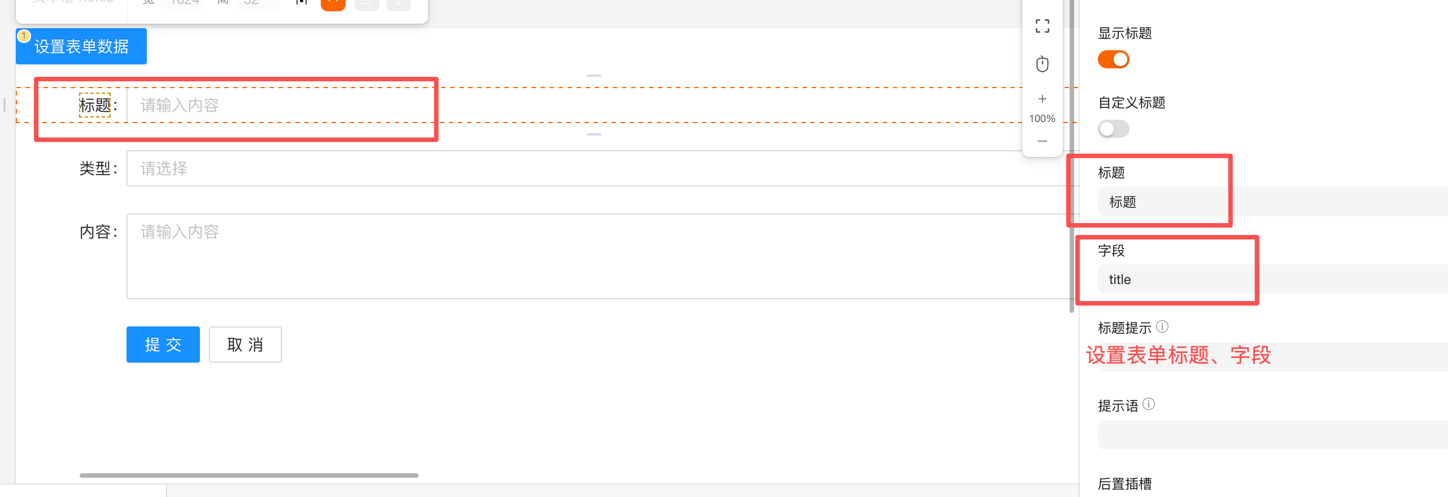
Task: Click the list icon beside the download icon
Action: (x=366, y=3)
